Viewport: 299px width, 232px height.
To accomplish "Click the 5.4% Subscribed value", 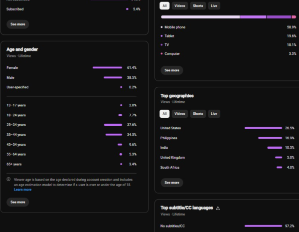I will (x=137, y=9).
